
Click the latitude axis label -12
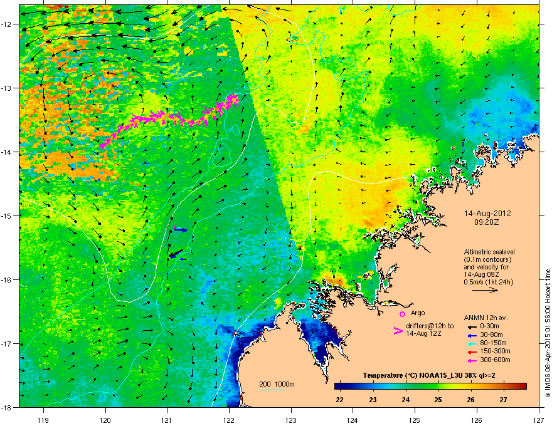point(7,24)
